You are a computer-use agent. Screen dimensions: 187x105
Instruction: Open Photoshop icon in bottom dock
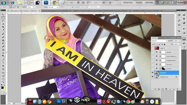(59, 101)
